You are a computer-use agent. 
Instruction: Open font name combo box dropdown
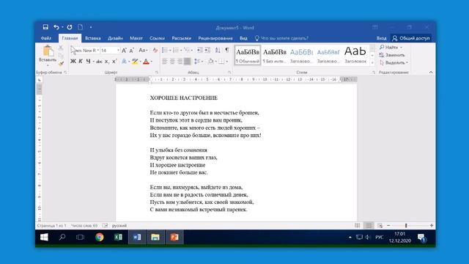click(98, 51)
